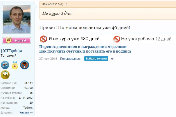Click the 'Тот самый' user title
The image size is (176, 117).
coord(8,55)
